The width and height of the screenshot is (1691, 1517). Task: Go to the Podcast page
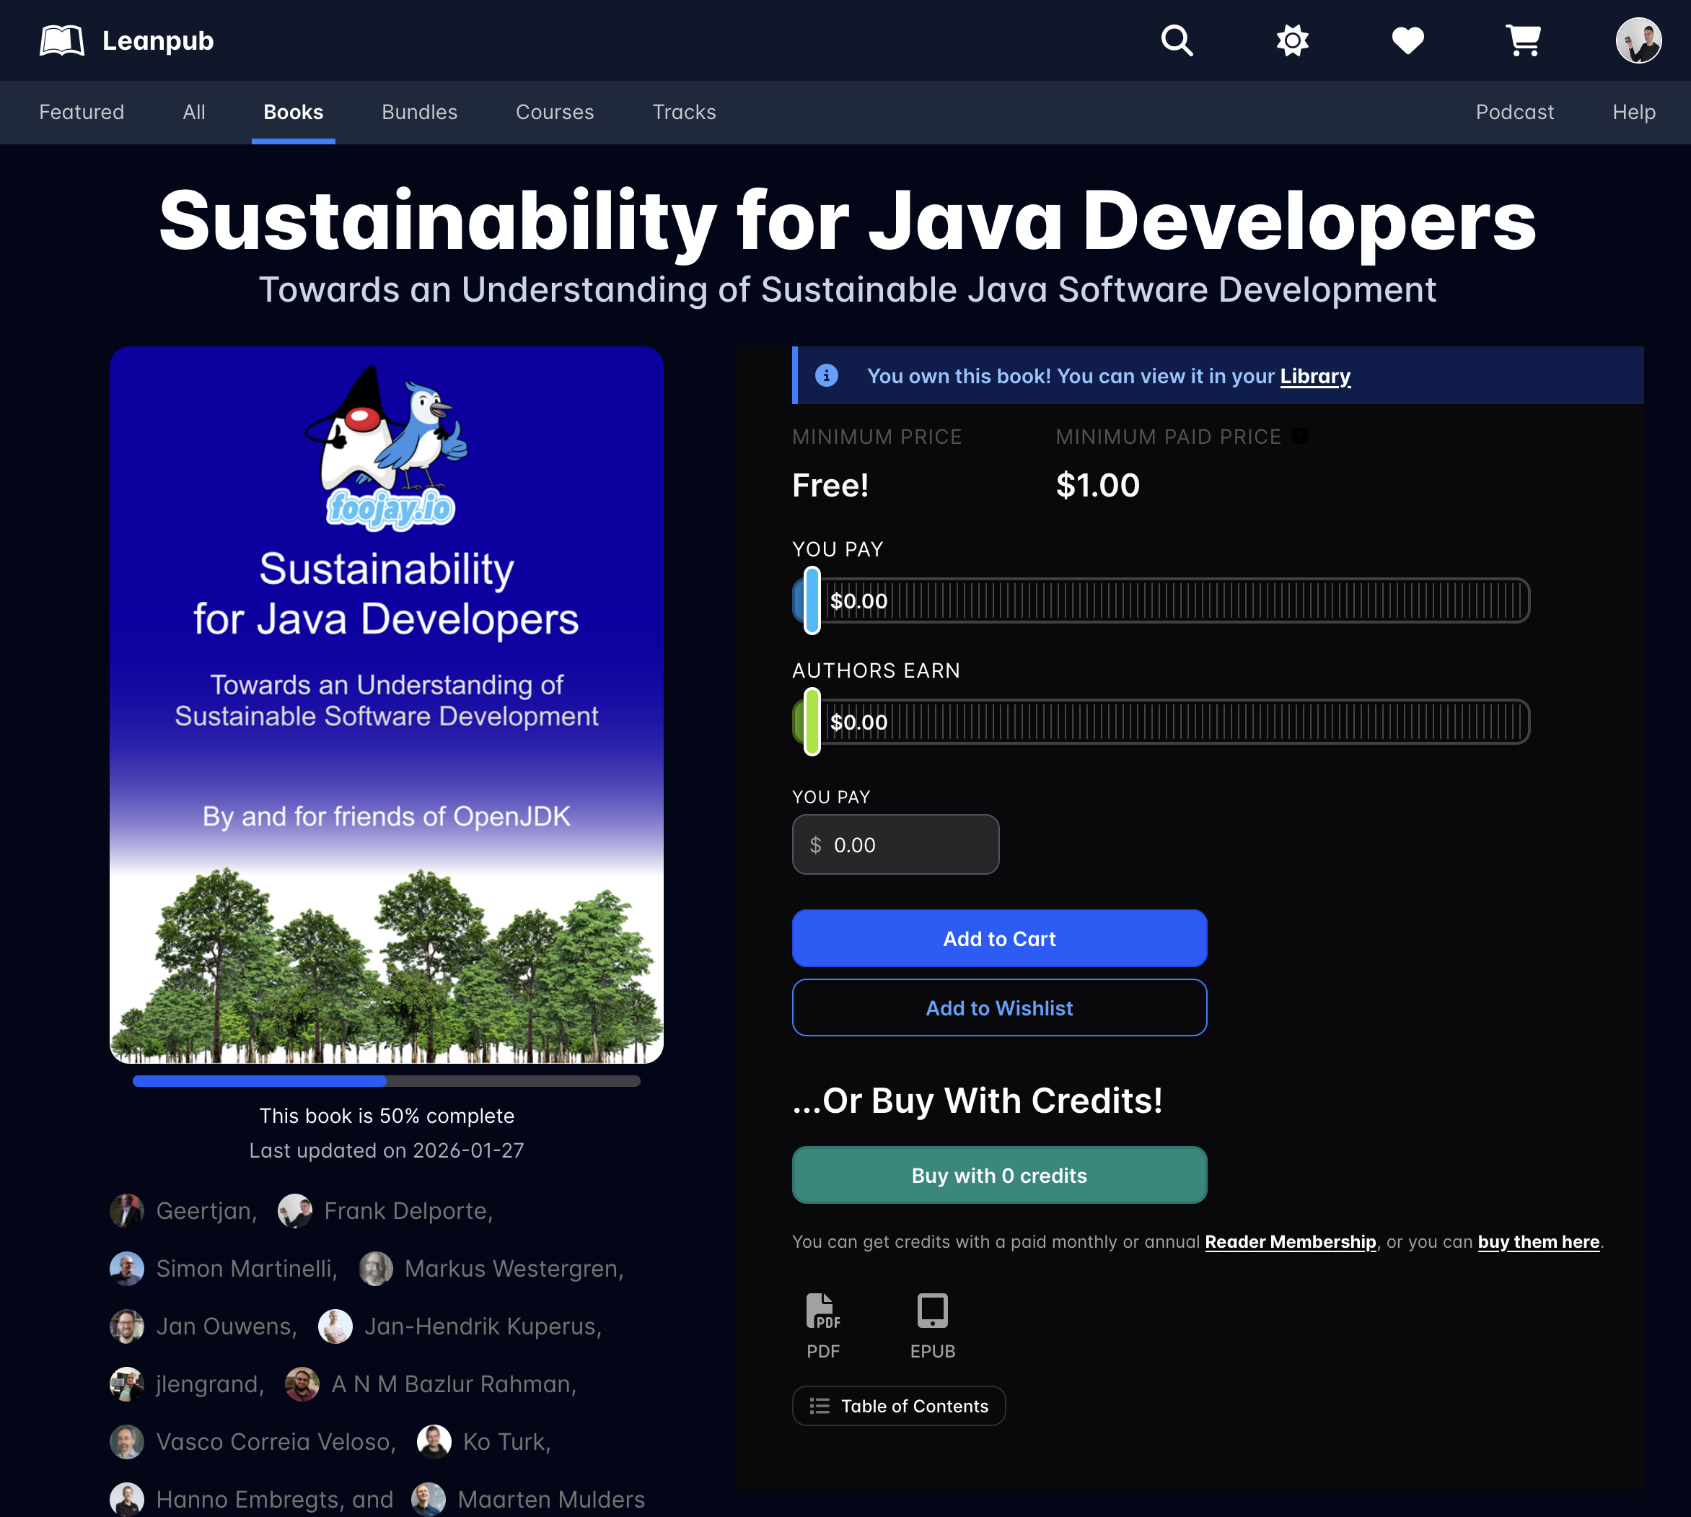[1514, 112]
